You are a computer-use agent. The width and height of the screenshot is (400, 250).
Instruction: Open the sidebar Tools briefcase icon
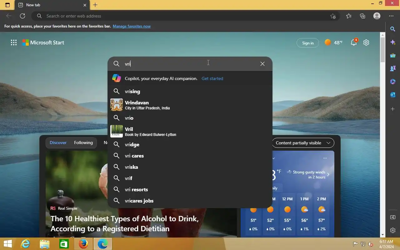pos(393,55)
